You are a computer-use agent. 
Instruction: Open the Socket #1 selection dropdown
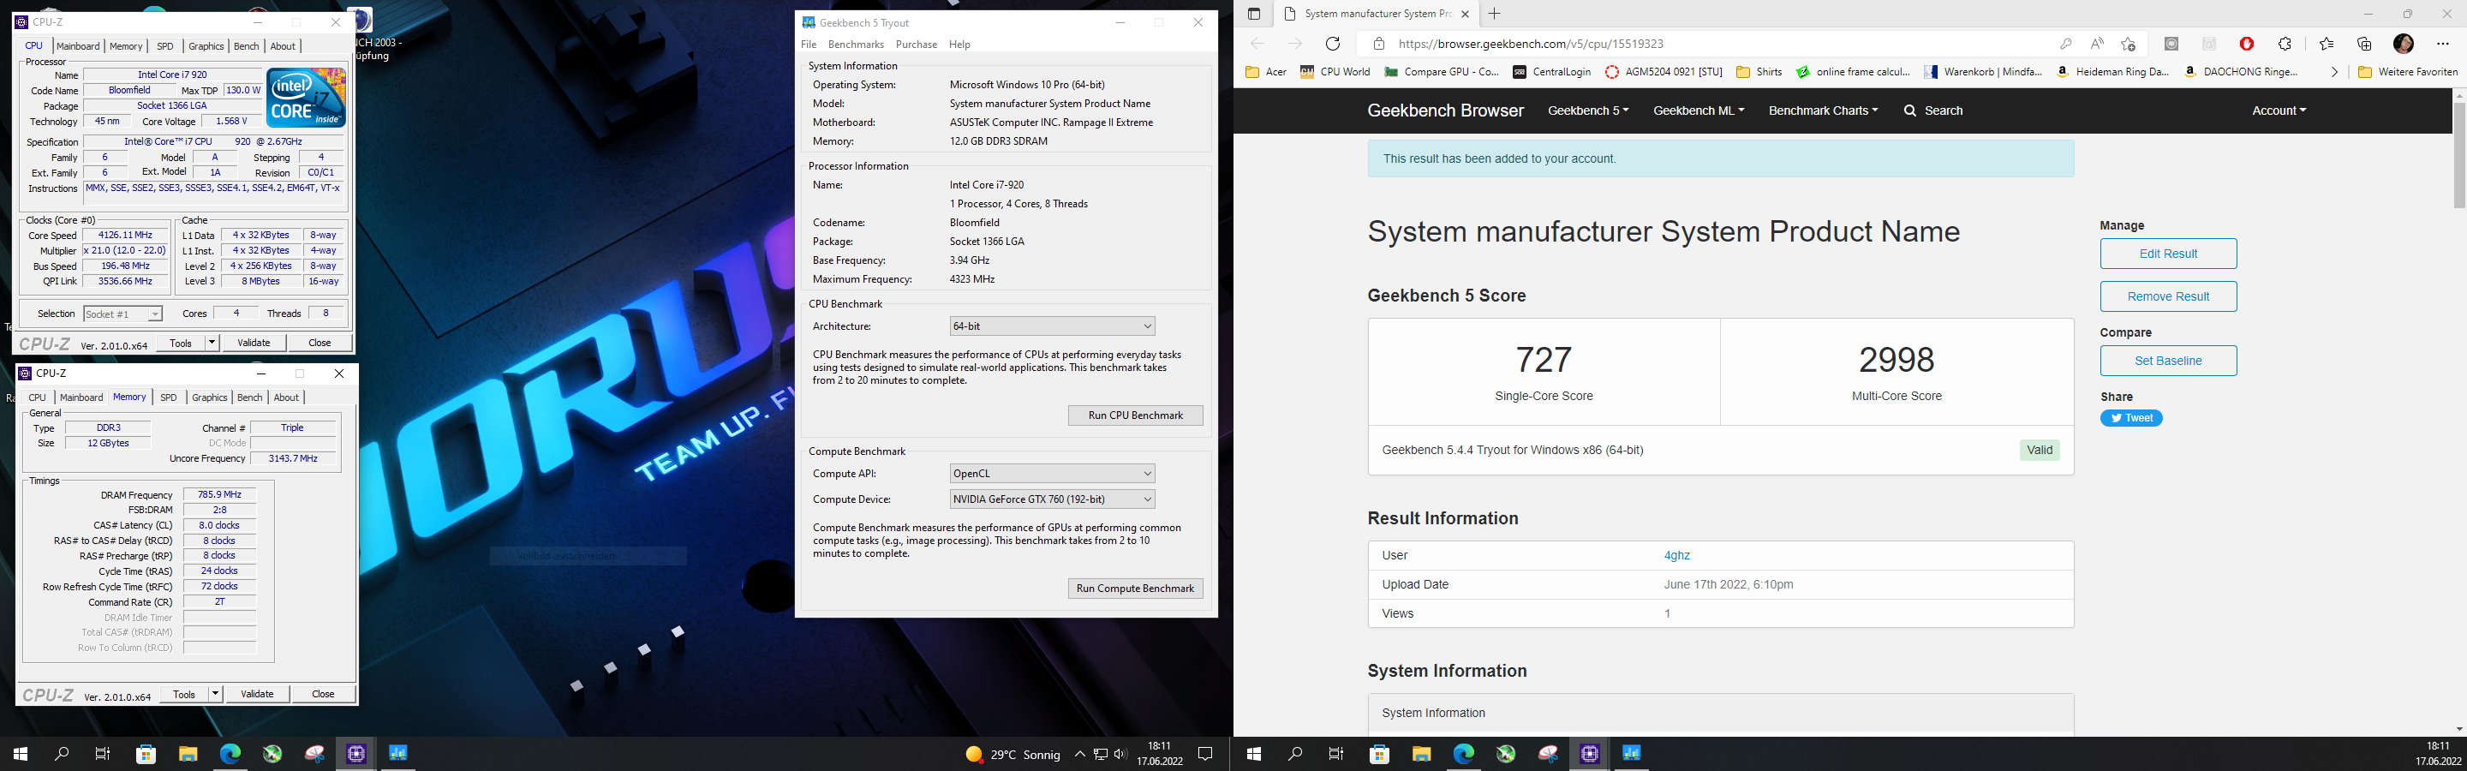(122, 314)
